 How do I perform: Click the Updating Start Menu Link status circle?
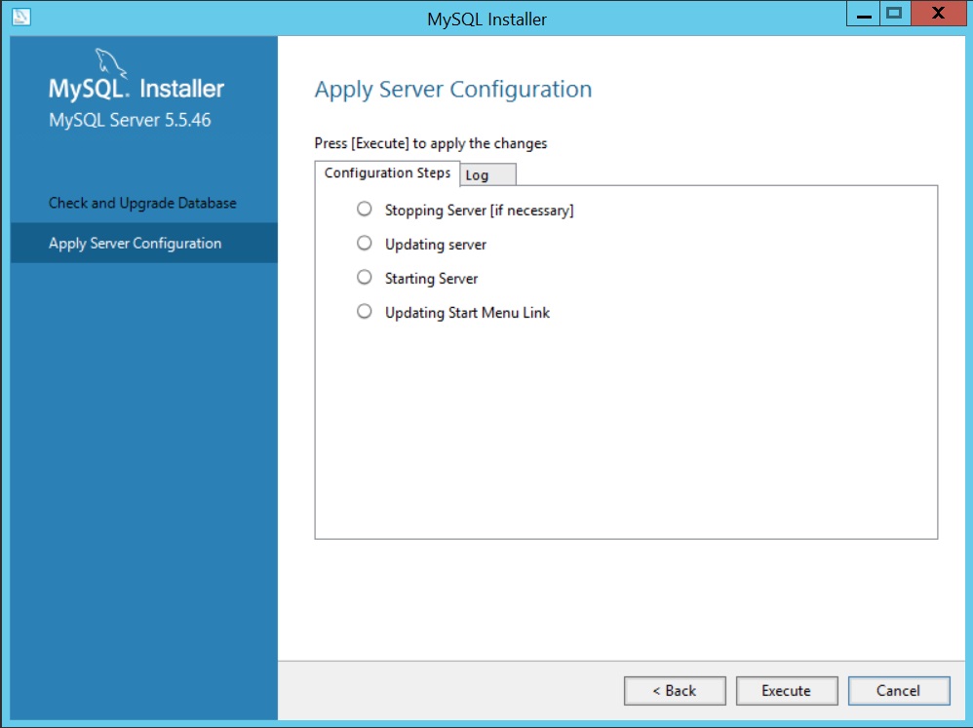pos(364,311)
